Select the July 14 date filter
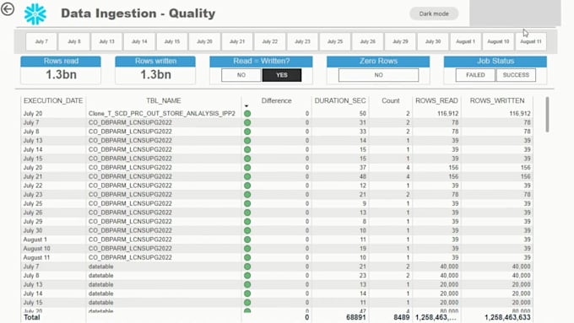Screen dimensions: 574x323 coord(139,41)
